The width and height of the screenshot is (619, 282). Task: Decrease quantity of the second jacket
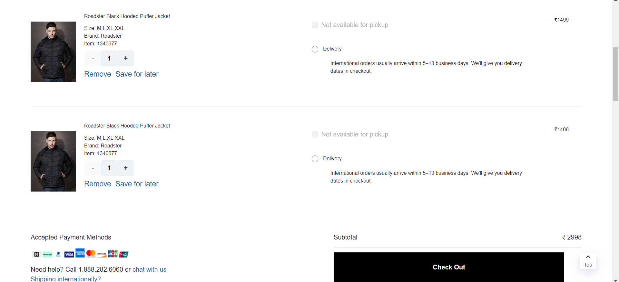[93, 168]
